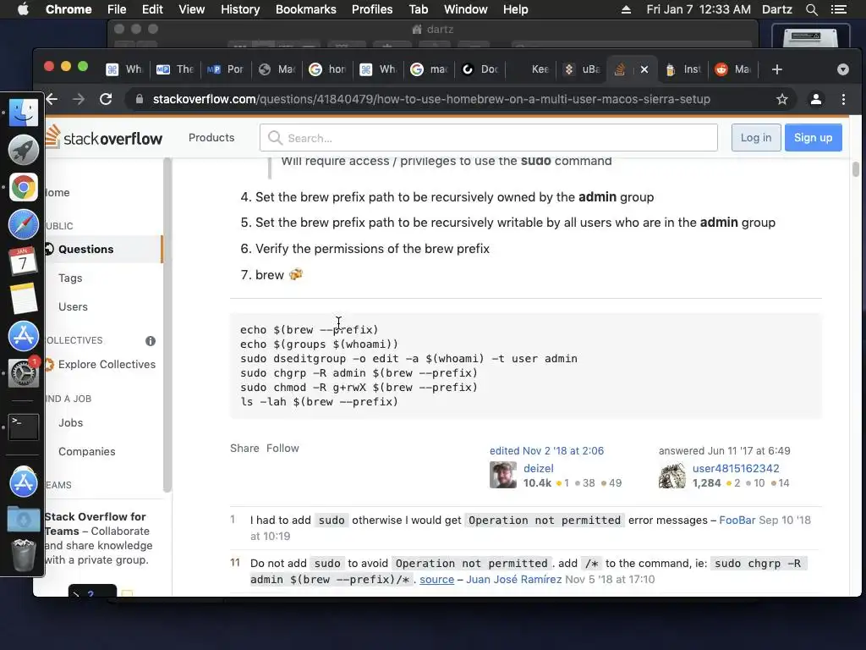This screenshot has height=650, width=866.
Task: Click in the Search field
Action: [489, 138]
